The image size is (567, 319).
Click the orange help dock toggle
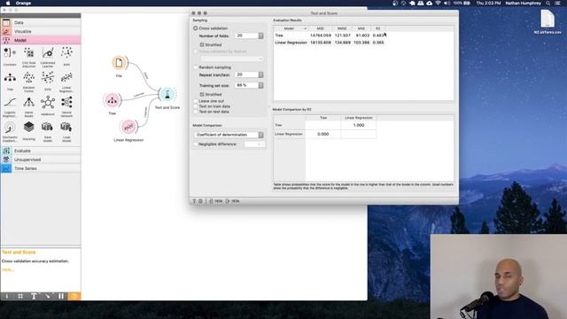coord(74,296)
